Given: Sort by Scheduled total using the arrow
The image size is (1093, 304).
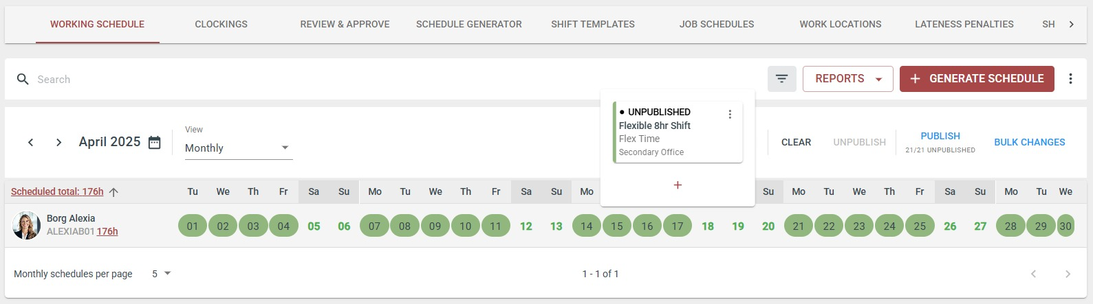Looking at the screenshot, I should [x=114, y=192].
